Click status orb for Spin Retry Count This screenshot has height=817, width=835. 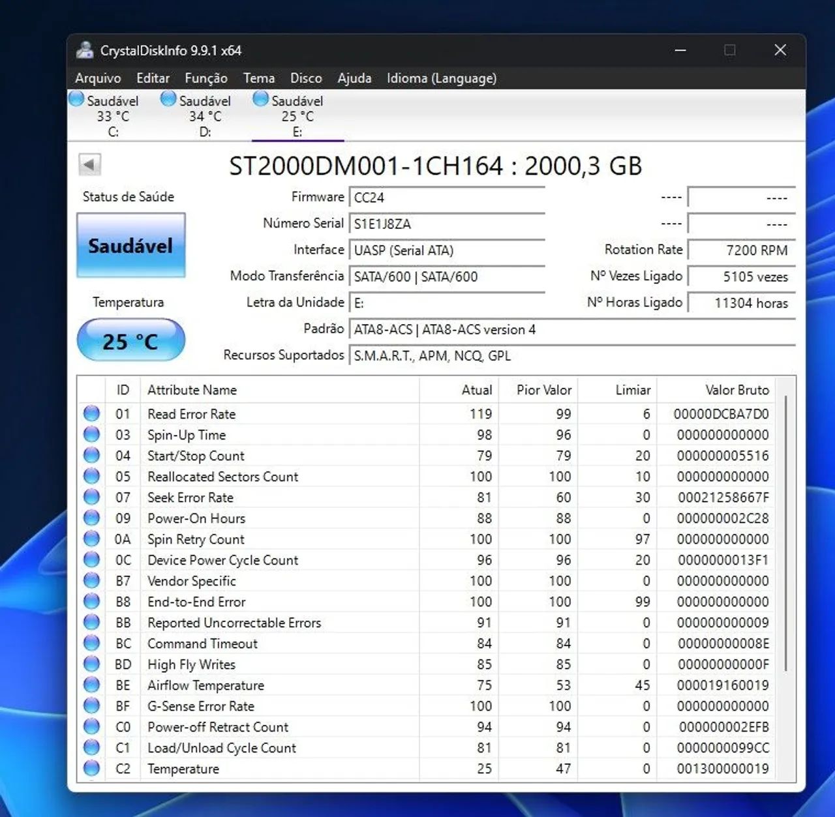coord(91,539)
